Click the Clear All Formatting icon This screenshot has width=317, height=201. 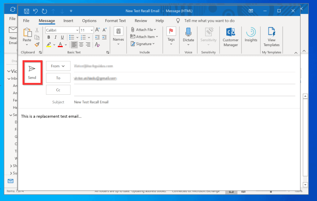[98, 45]
